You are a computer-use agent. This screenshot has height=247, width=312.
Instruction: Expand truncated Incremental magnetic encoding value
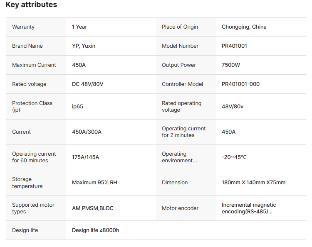(249, 208)
